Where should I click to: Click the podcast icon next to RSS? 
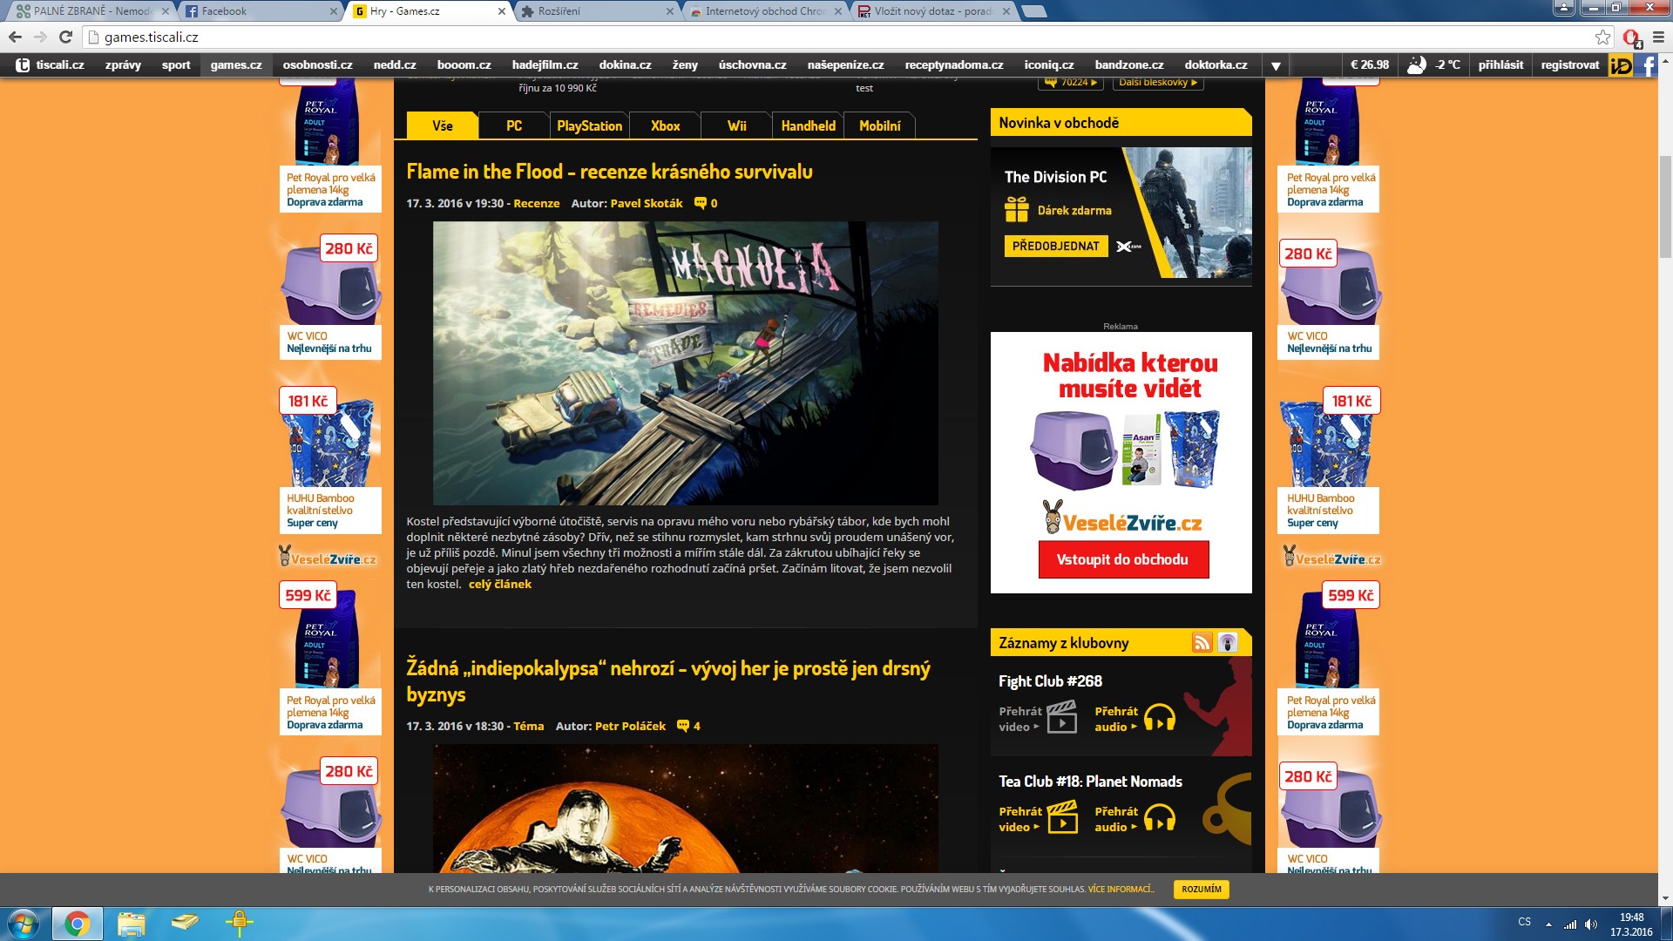click(1228, 643)
